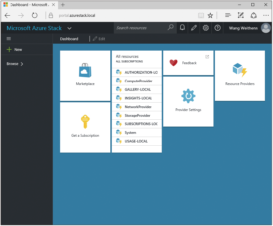
Task: Click the AUTHORIZATION-LO resource icon
Action: click(x=119, y=72)
